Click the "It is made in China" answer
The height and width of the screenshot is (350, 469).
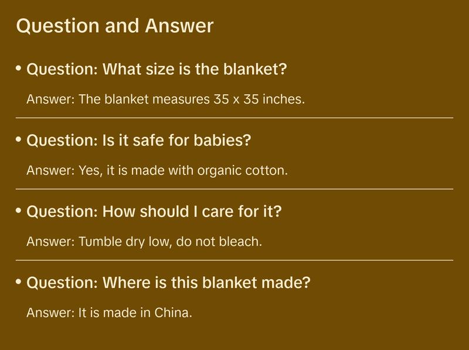pyautogui.click(x=110, y=313)
